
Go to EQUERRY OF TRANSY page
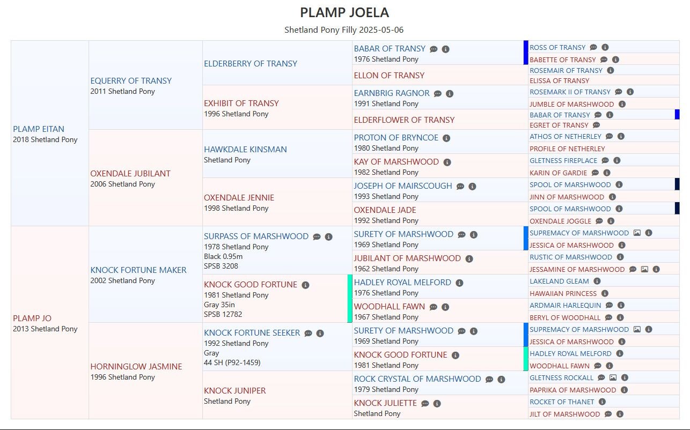coord(131,80)
